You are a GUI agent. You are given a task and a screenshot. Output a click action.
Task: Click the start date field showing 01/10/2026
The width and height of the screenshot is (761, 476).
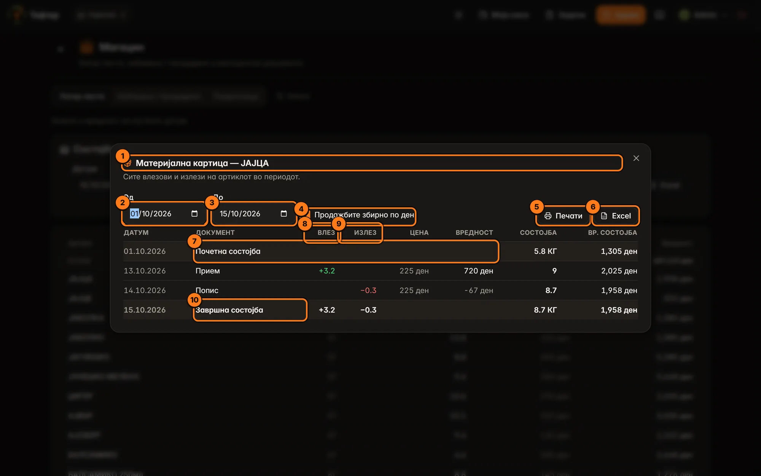pos(164,214)
